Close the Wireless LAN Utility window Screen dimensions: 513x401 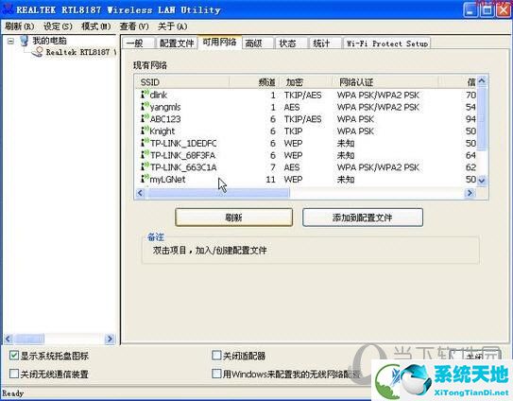click(x=504, y=10)
